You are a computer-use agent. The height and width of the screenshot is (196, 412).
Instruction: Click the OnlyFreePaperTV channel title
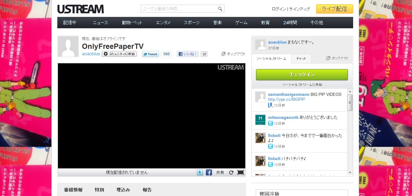113,46
